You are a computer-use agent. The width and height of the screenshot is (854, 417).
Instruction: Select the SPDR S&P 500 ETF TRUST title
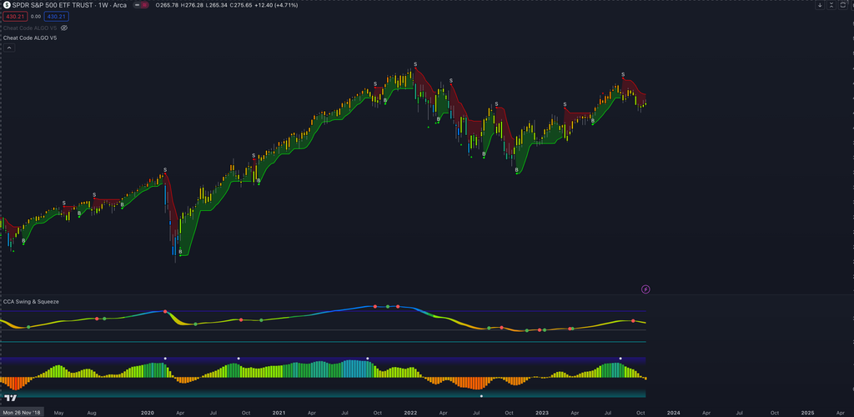point(48,6)
